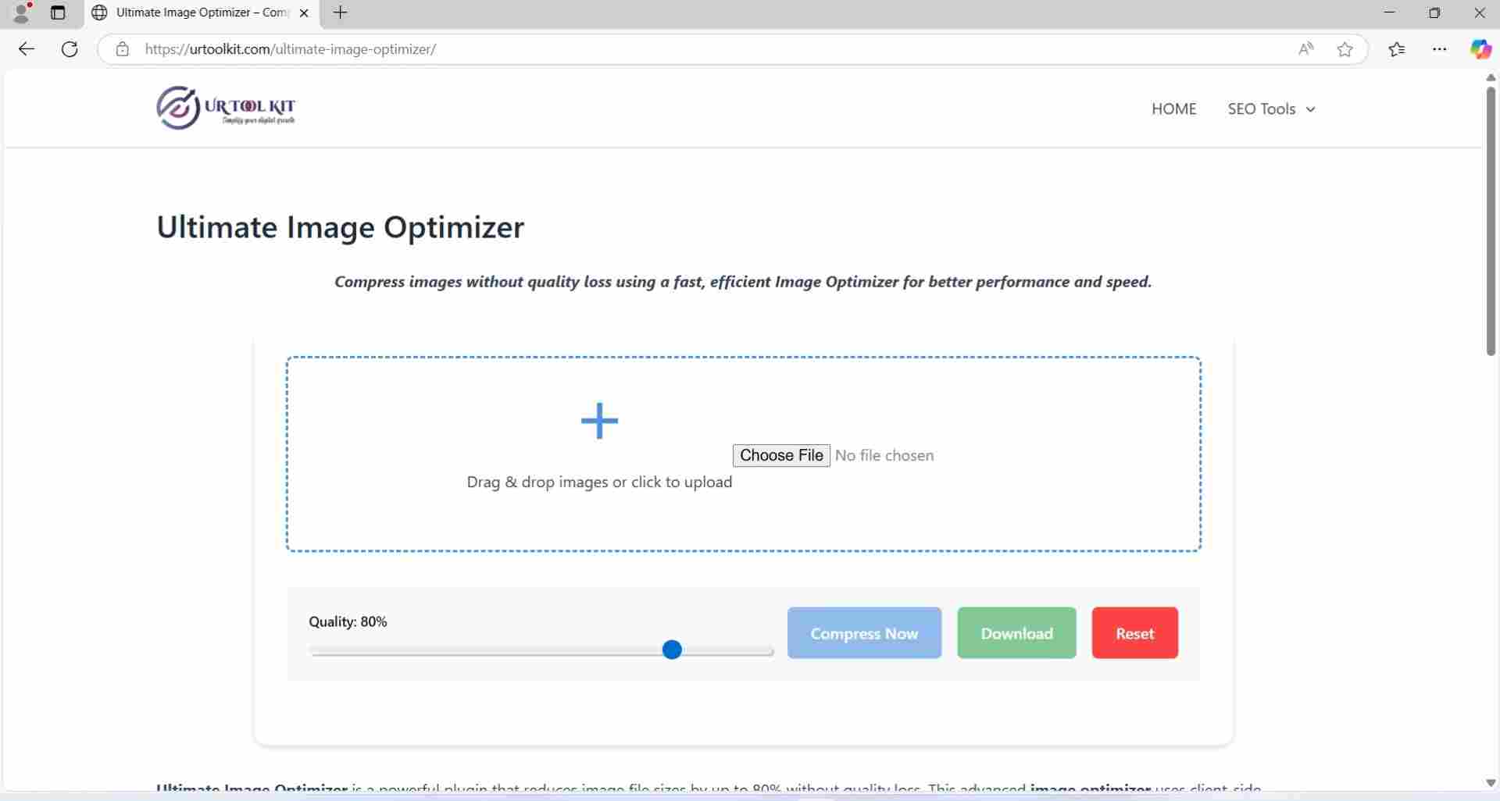Viewport: 1500px width, 801px height.
Task: Go back to previous page
Action: point(27,48)
